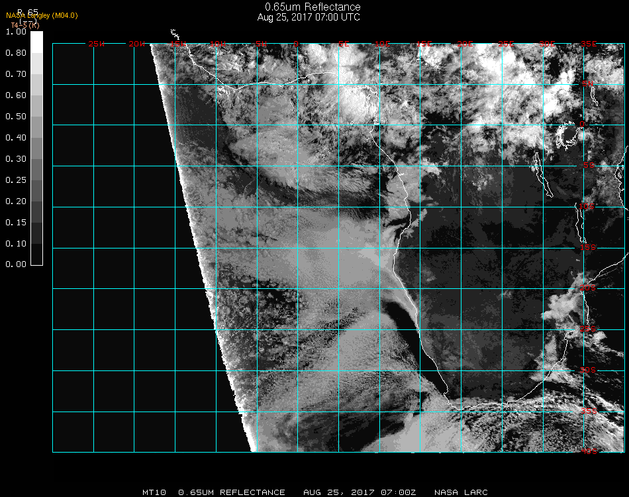Click the '0.10' colorbar scale value
Screen dimensions: 629x497
coord(16,244)
